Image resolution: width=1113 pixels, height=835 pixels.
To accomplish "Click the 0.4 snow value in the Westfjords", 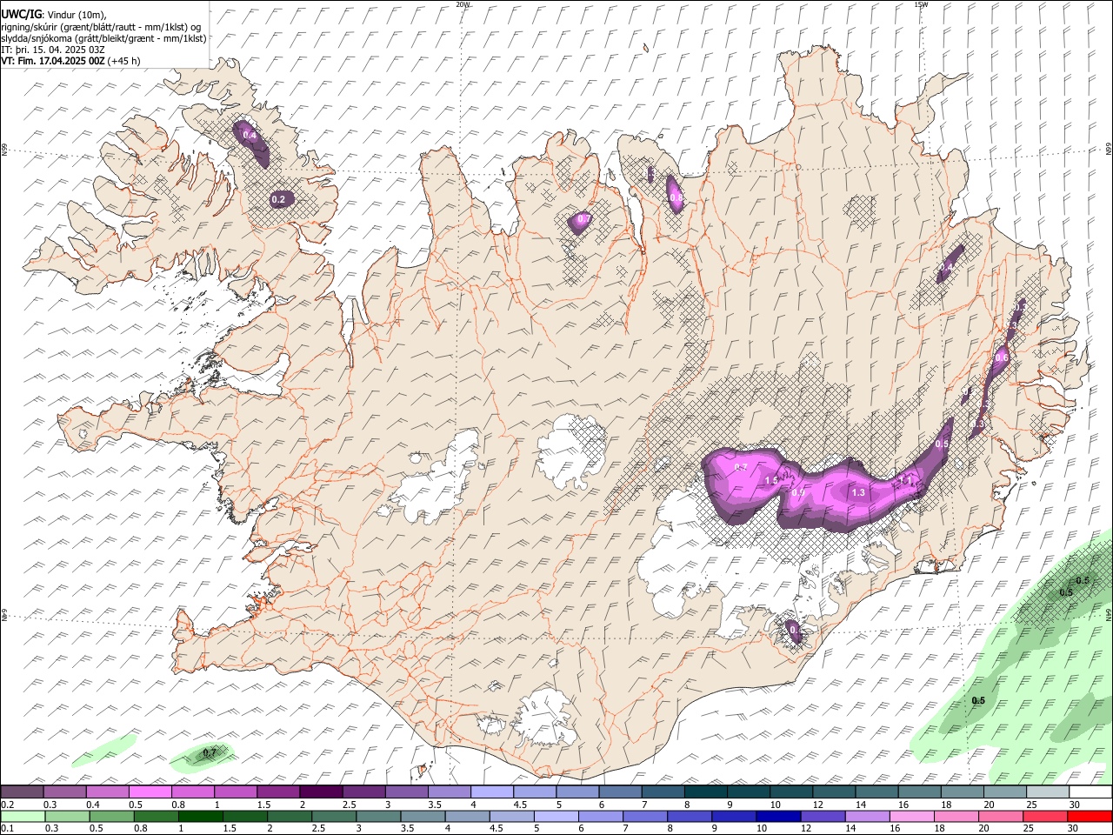I will [250, 136].
